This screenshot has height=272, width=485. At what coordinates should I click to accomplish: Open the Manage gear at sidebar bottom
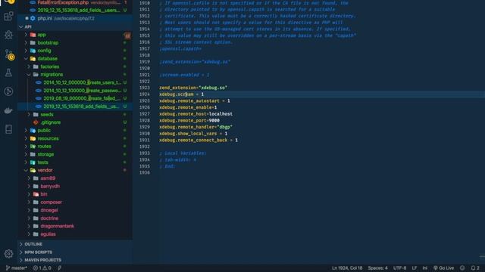8,254
